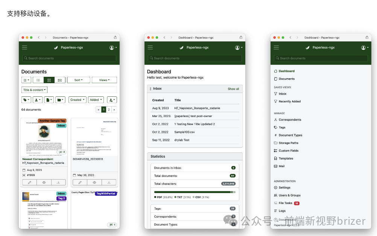Open Inbox saved view in sidebar

280,94
